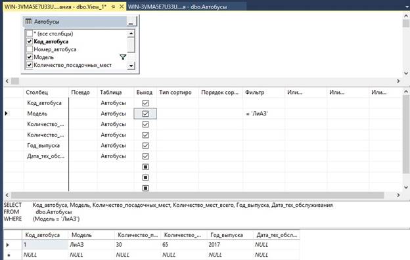Click result cell 65
The height and width of the screenshot is (260, 410).
(183, 245)
